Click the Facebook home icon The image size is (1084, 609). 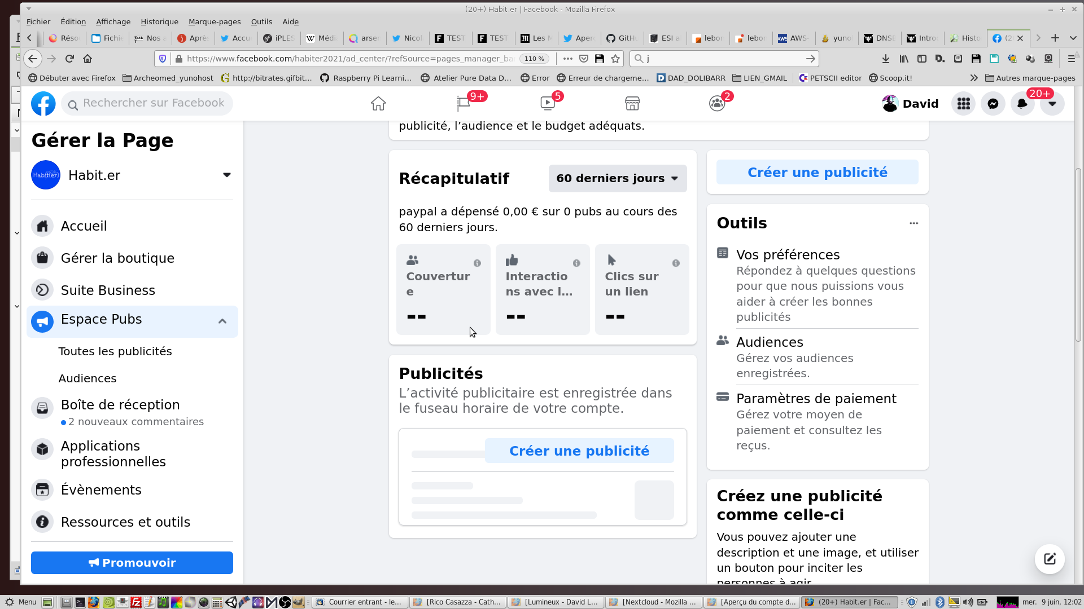(378, 104)
